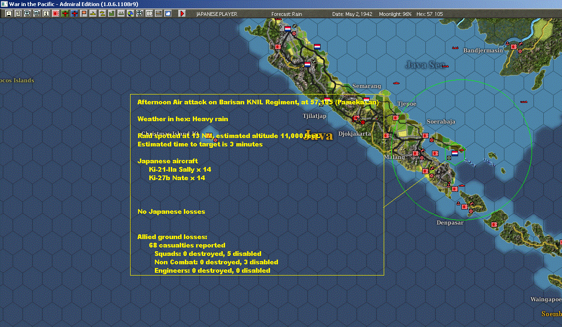Click the weather cloud toolbar icon
This screenshot has height=327, width=562.
coord(168,14)
